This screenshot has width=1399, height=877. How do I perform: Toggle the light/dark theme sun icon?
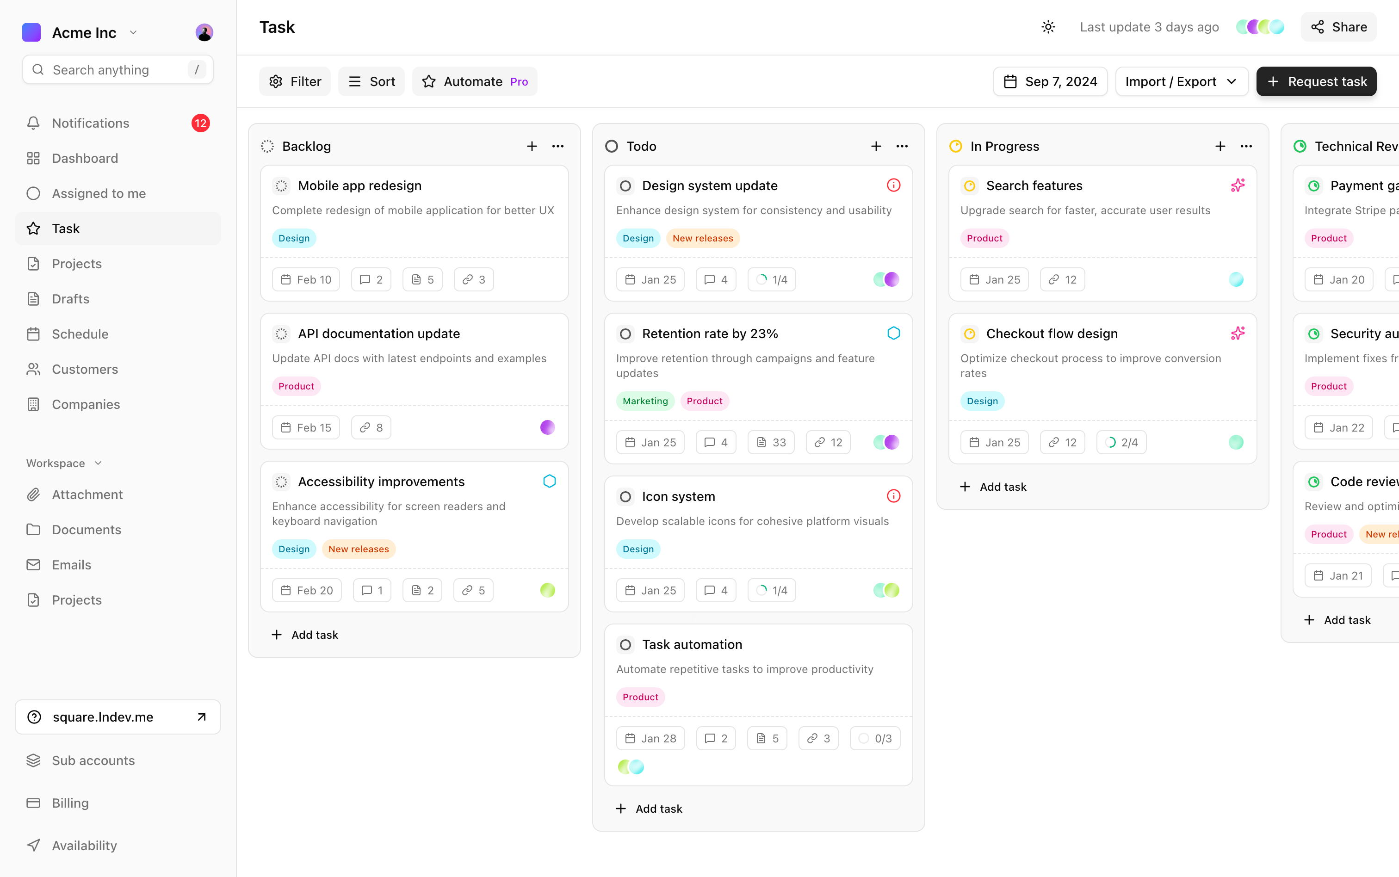pyautogui.click(x=1047, y=27)
